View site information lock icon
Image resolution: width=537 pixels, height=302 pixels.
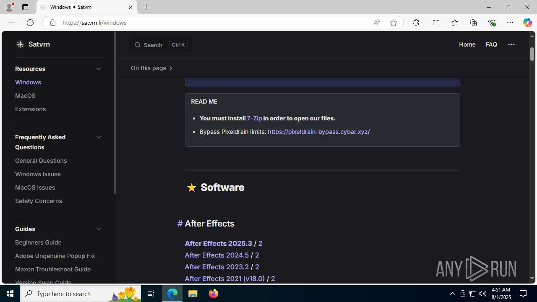point(52,23)
